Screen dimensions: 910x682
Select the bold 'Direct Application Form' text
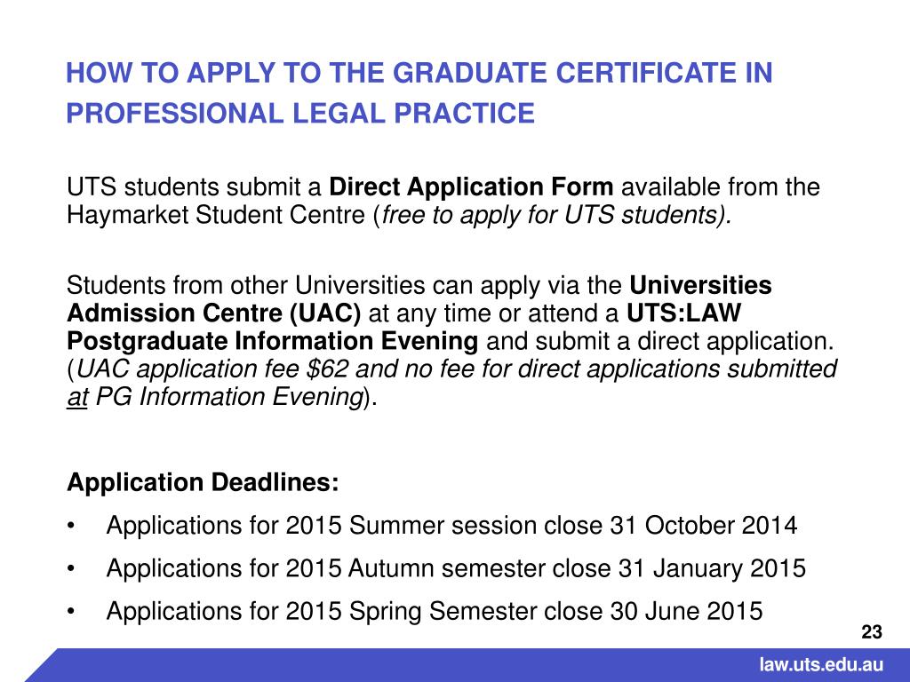pos(471,187)
